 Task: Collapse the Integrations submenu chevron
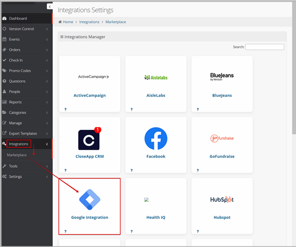click(47, 144)
